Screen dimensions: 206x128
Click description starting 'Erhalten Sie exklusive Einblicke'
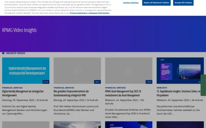coord(128,113)
